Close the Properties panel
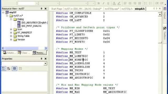Viewport: 168px width, 94px height. [45, 58]
